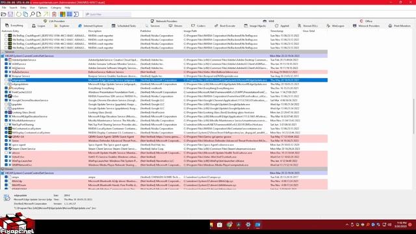Click the Copy toolbar icon
This screenshot has width=416, height=234.
pos(25,14)
